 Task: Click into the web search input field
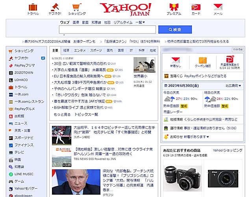(107, 29)
